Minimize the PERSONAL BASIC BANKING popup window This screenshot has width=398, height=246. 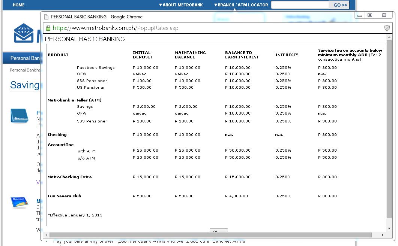point(360,15)
